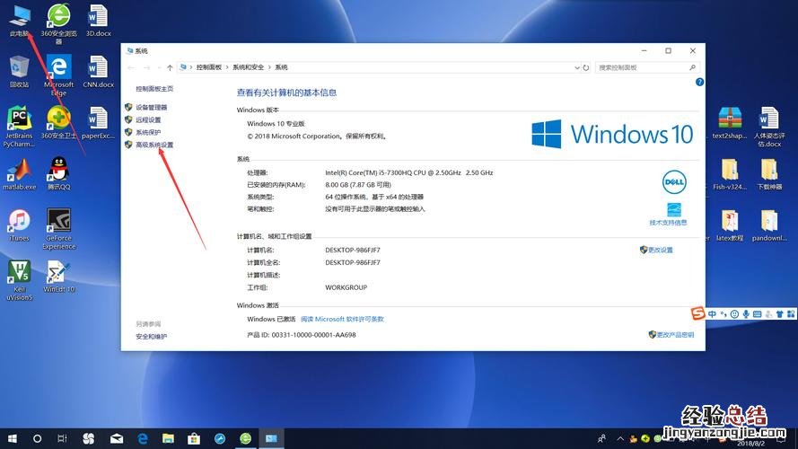Open 设备管理器 from the sidebar
Screen dimensions: 798x449
[x=151, y=108]
